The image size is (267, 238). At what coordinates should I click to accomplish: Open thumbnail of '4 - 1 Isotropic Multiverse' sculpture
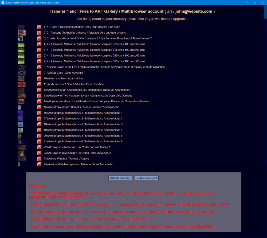(x=21, y=44)
